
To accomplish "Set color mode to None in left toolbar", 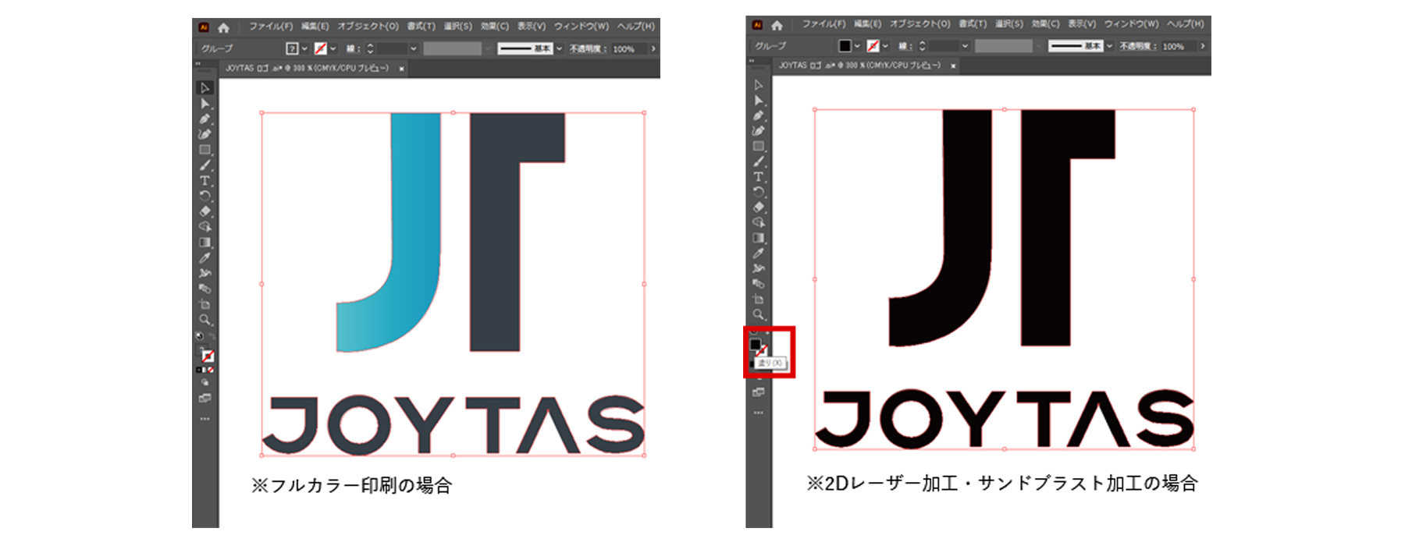I will coord(211,370).
